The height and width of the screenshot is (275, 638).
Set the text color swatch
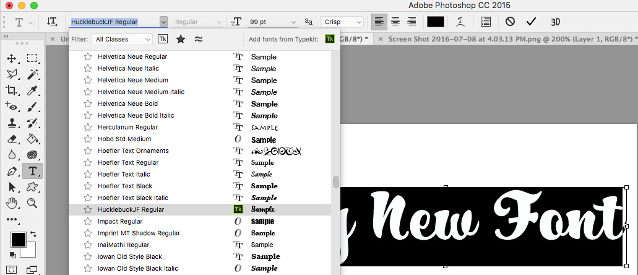click(436, 22)
